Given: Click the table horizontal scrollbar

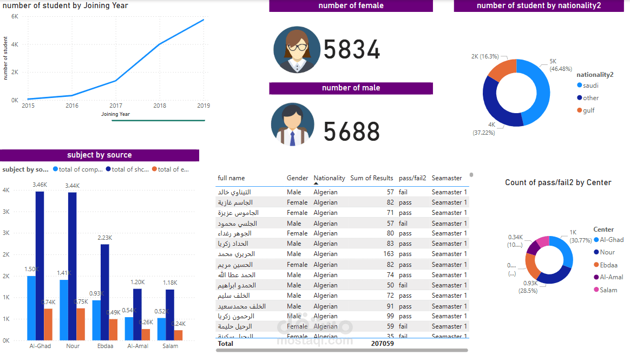Looking at the screenshot, I should (342, 350).
